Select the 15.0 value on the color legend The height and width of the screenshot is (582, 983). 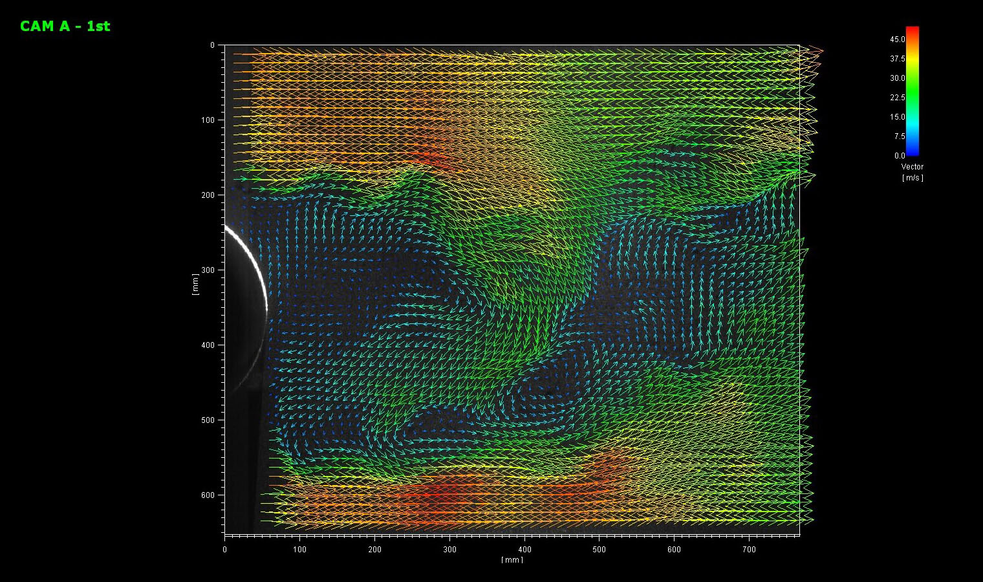896,117
